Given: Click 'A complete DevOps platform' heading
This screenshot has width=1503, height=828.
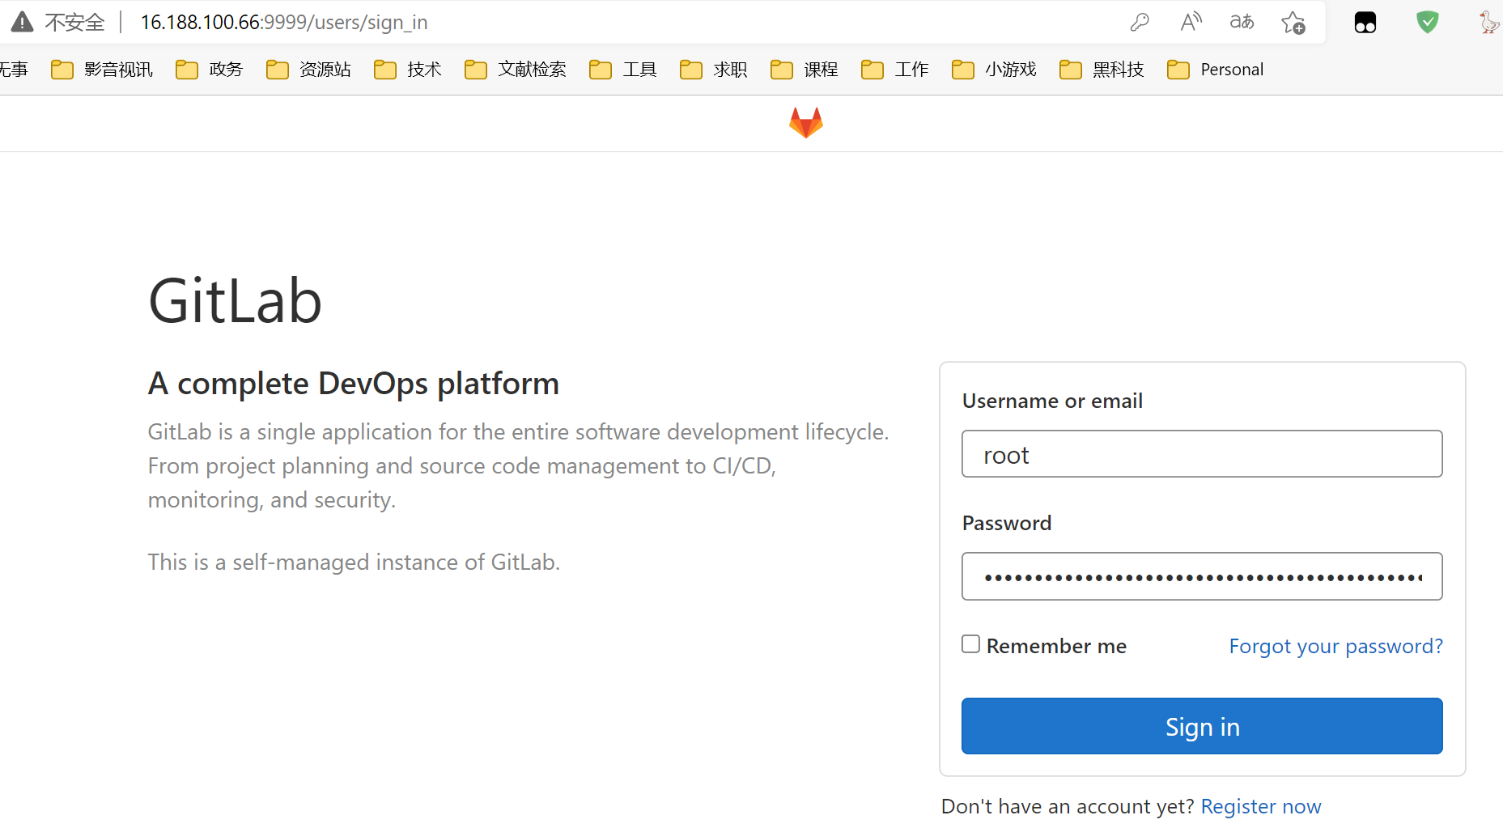Looking at the screenshot, I should click(354, 384).
